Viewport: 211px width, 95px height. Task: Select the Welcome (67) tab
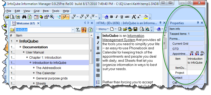point(26,23)
